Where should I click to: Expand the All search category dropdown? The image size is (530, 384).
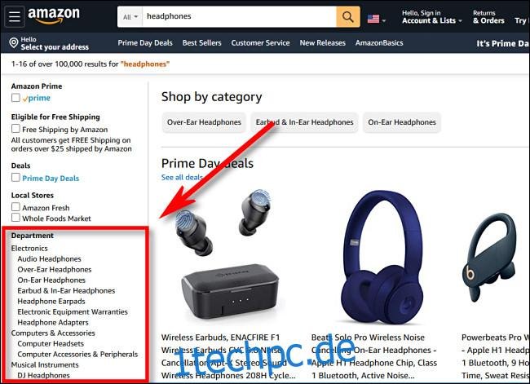click(130, 16)
